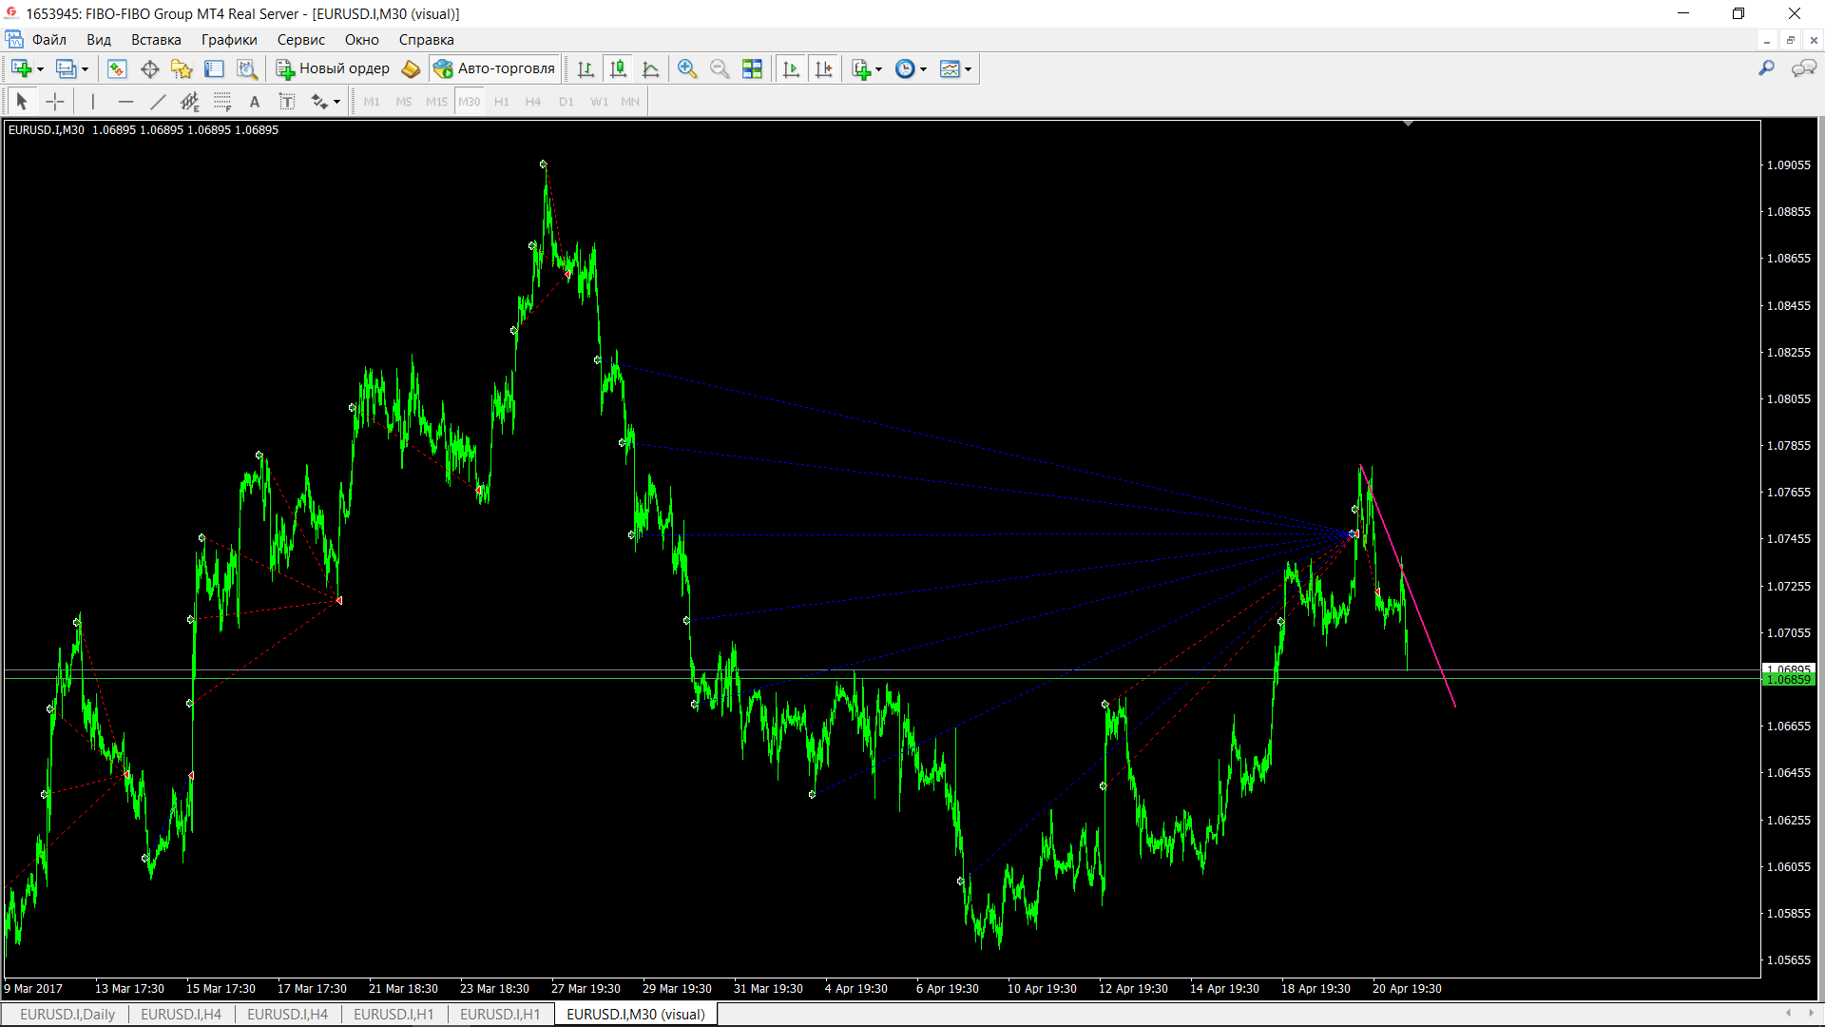Click the Zoom In magnifier icon
The height and width of the screenshot is (1027, 1825).
click(686, 68)
